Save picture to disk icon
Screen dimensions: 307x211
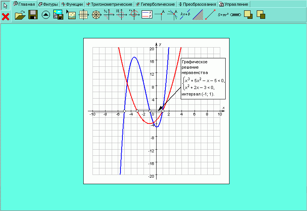point(58,15)
